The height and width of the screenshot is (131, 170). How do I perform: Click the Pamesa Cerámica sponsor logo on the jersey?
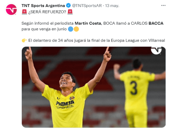[65, 104]
